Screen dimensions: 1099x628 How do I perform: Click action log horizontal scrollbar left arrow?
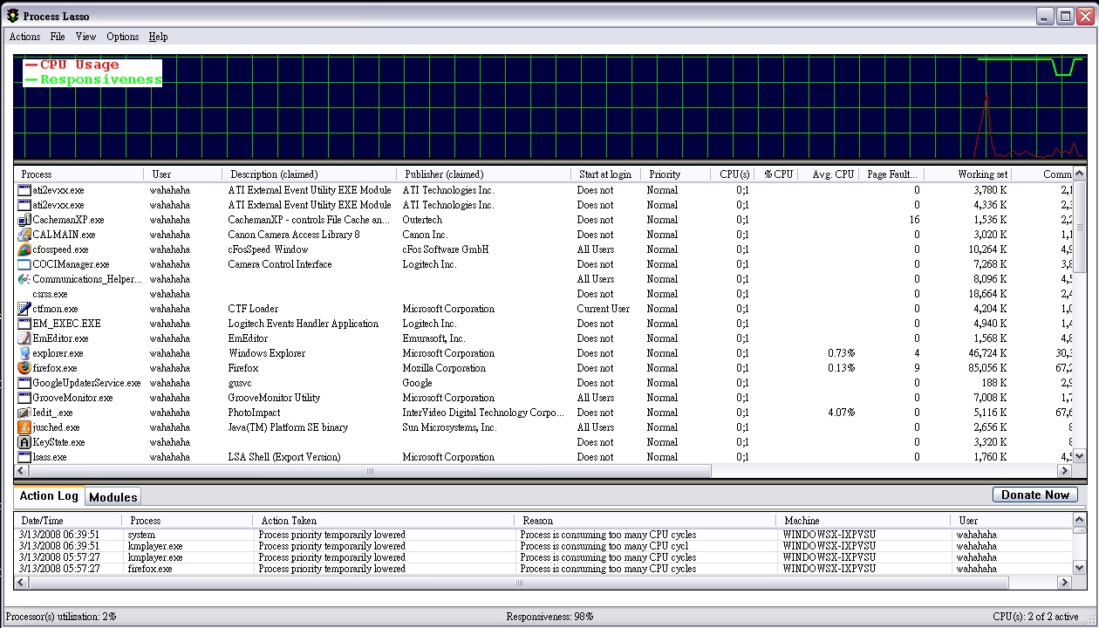[x=23, y=583]
